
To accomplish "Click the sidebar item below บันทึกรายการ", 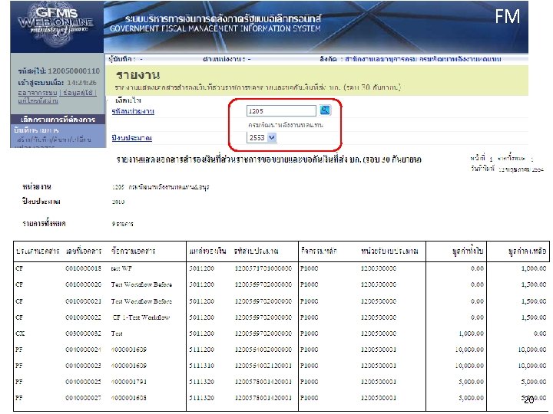I will (x=54, y=140).
